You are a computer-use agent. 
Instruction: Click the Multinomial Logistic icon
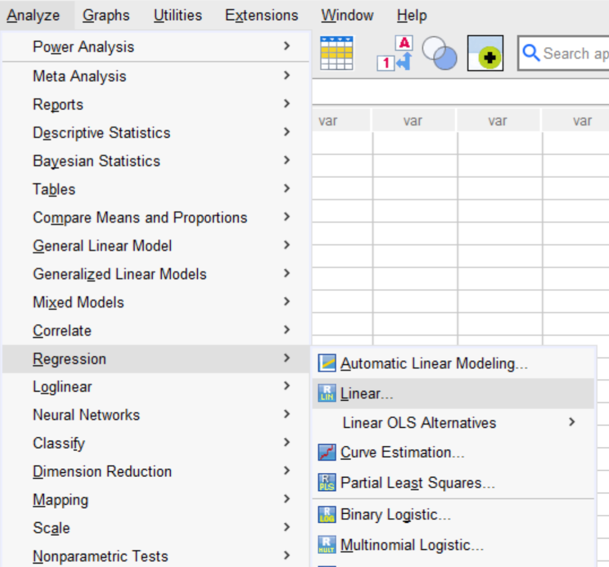tap(327, 545)
